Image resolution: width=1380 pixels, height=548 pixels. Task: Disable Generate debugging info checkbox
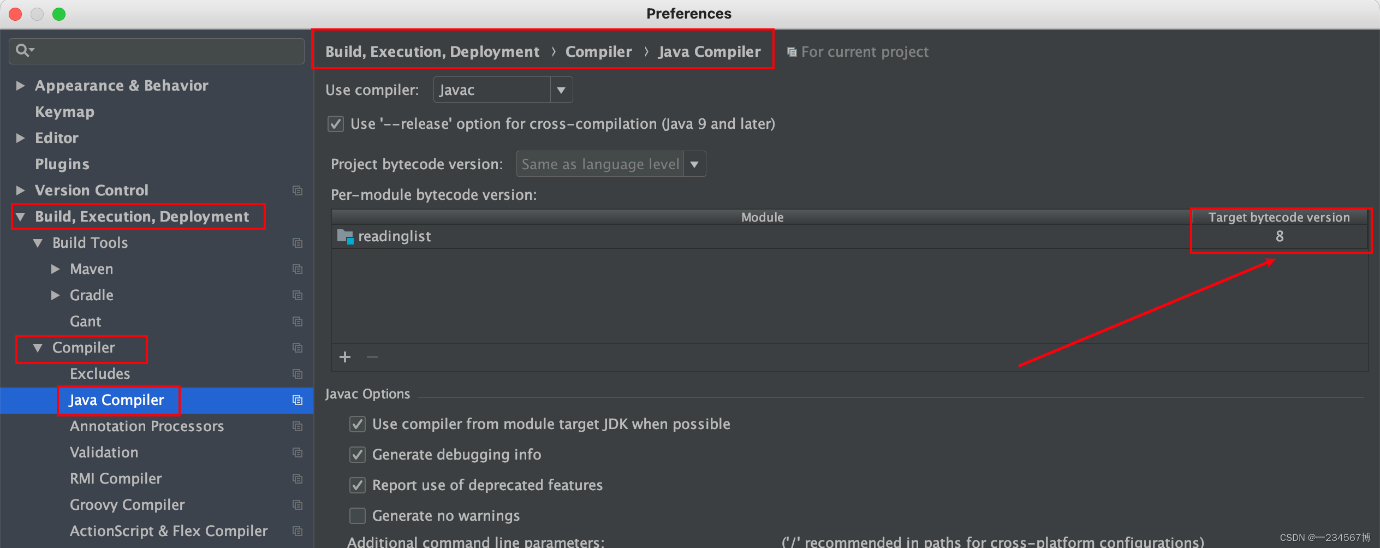[x=358, y=455]
